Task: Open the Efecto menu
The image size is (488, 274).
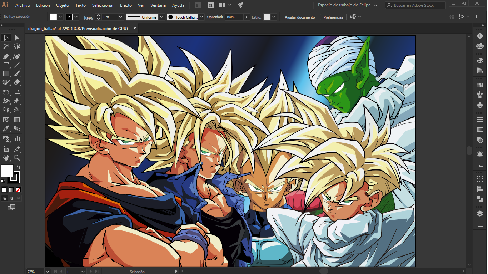Action: [126, 5]
